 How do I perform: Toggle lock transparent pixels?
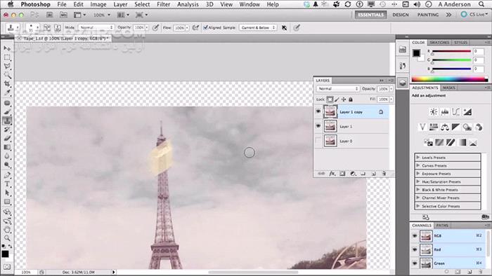click(x=330, y=99)
